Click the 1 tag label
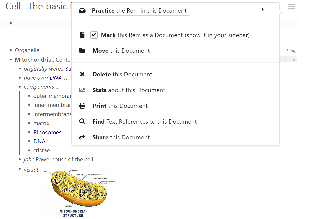The width and height of the screenshot is (319, 219). 291,51
